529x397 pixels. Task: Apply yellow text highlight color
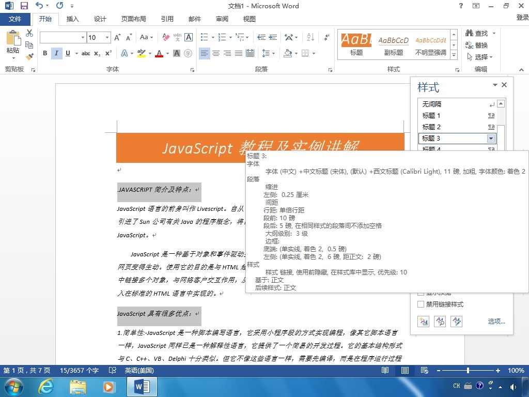[142, 53]
